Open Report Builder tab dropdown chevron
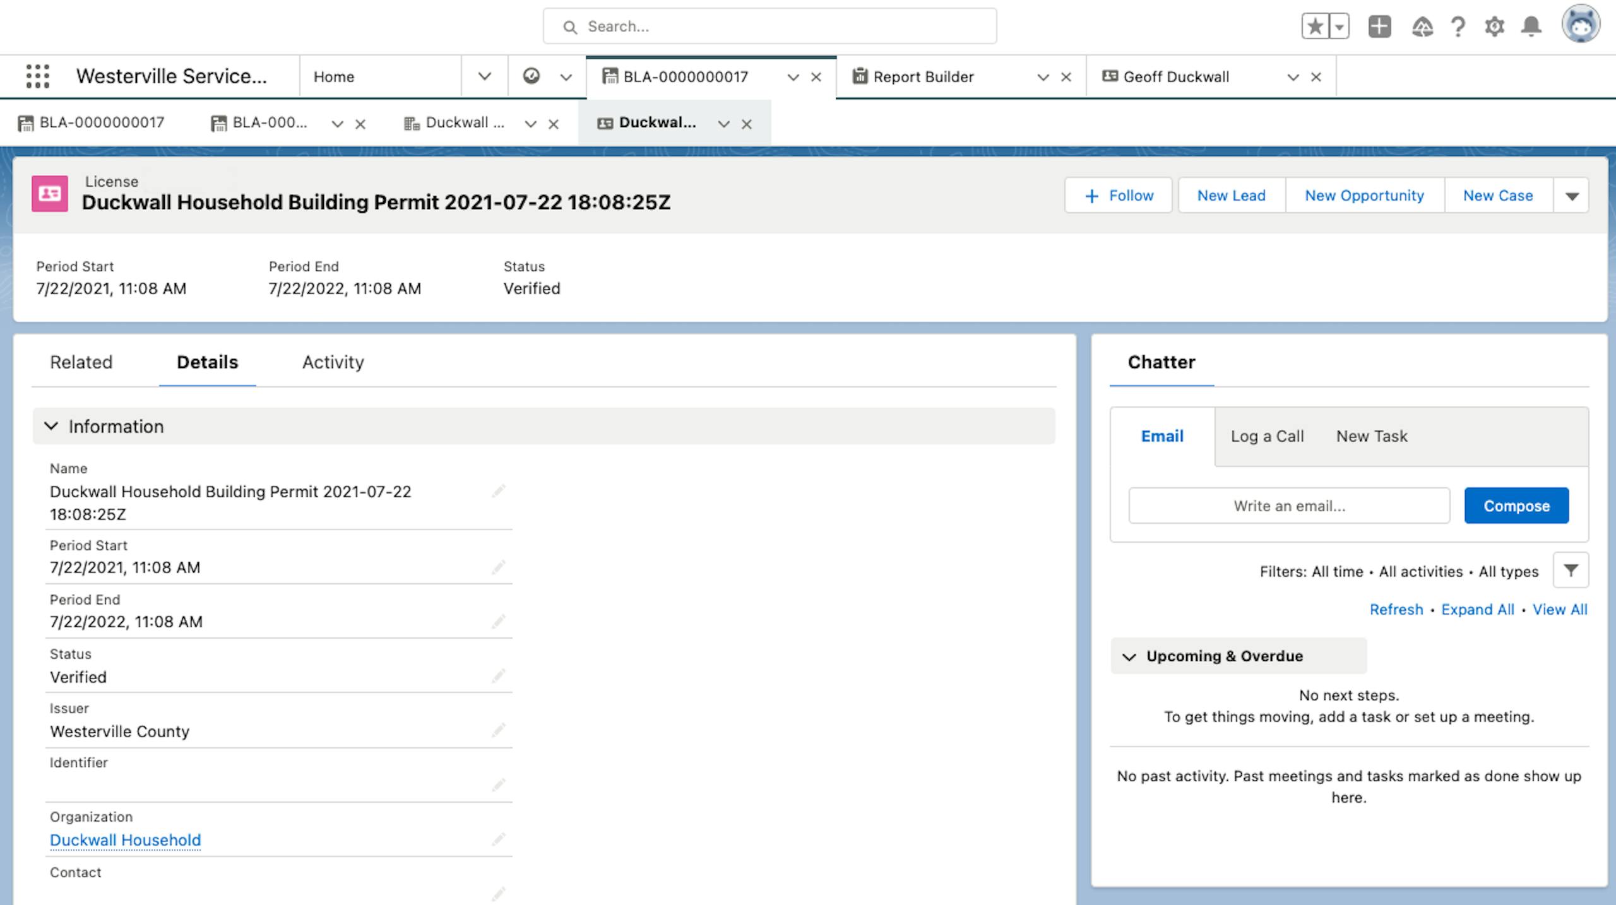The height and width of the screenshot is (905, 1616). point(1043,77)
